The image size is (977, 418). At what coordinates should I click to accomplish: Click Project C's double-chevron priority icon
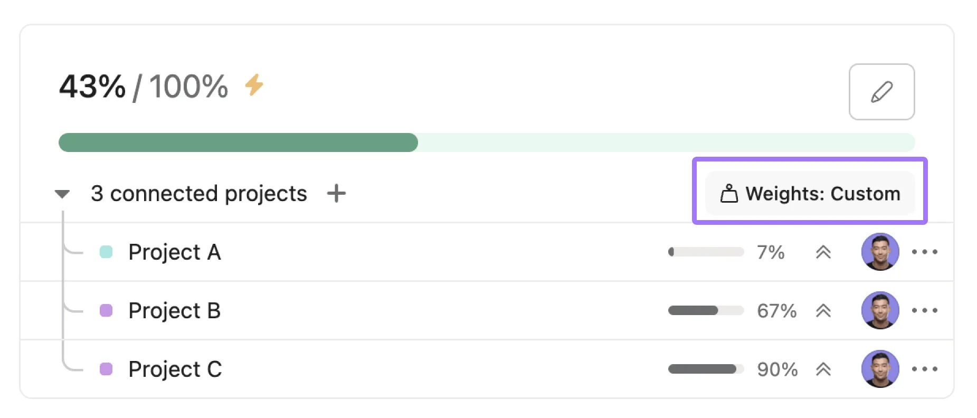tap(823, 369)
